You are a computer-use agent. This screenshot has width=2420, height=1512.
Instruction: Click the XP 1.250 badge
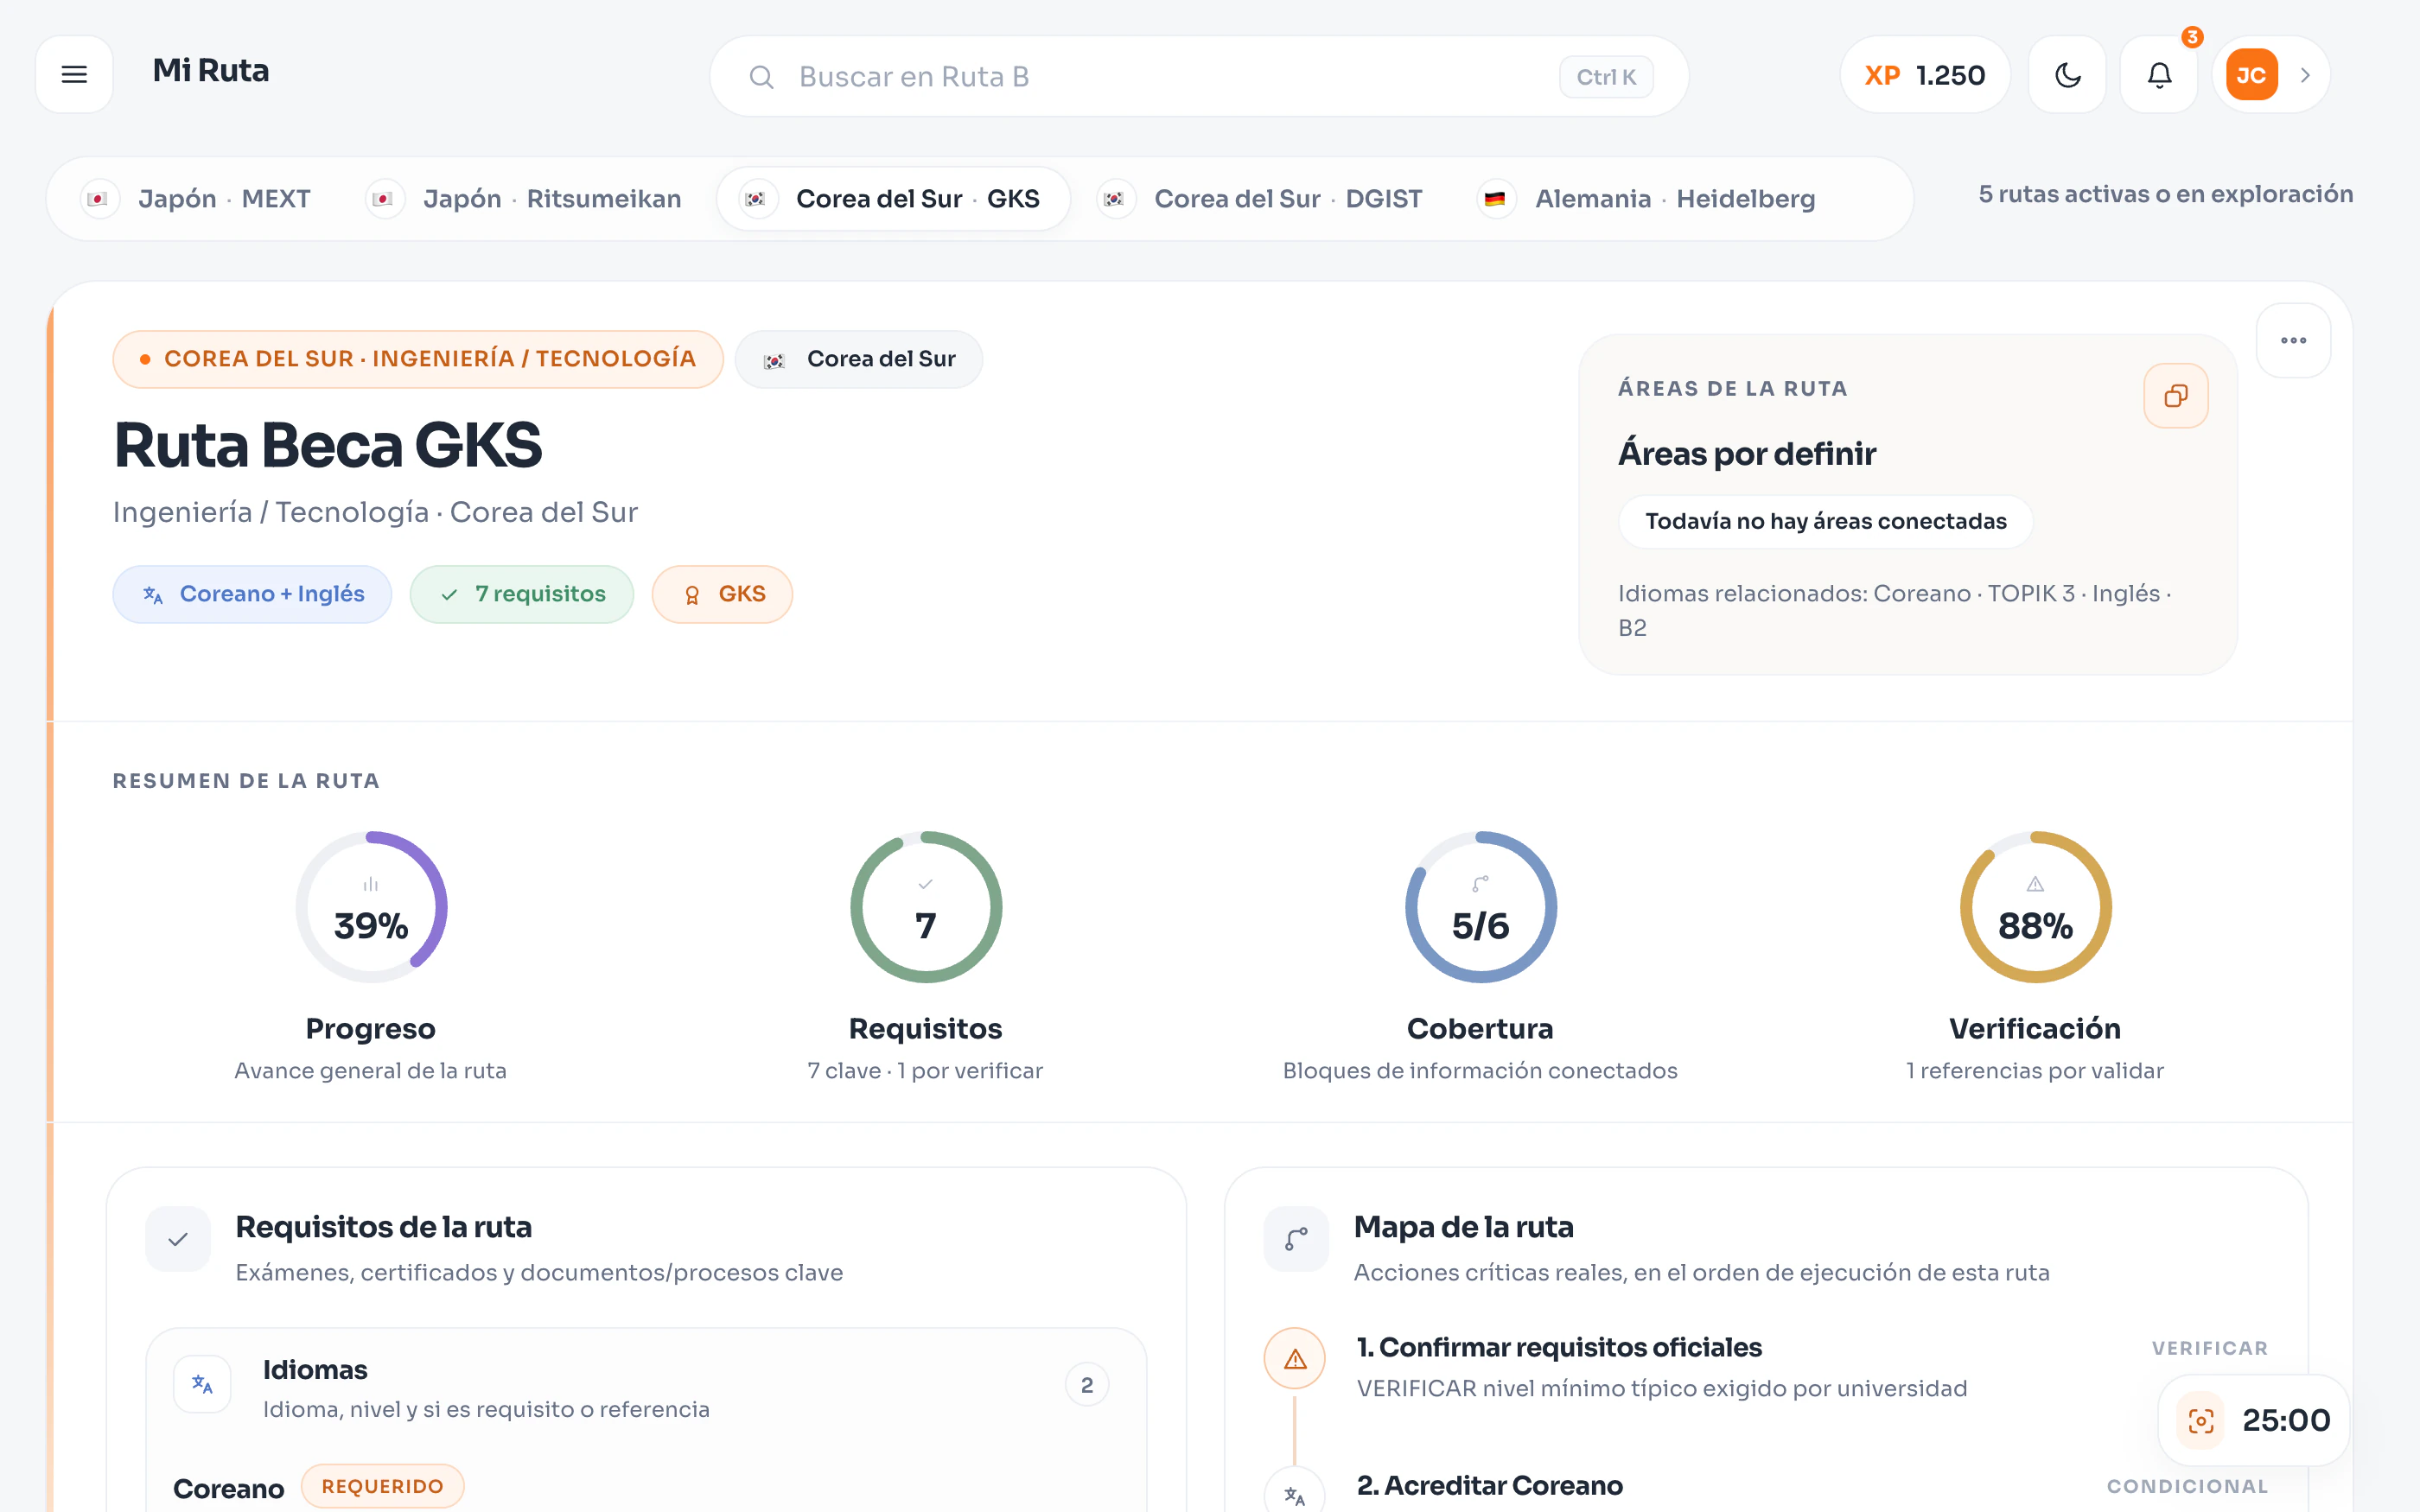tap(1925, 75)
